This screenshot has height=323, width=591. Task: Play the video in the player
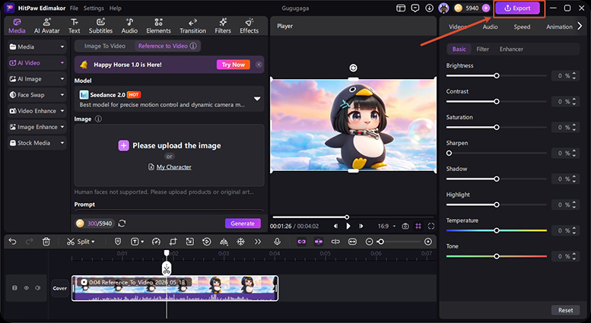point(348,226)
